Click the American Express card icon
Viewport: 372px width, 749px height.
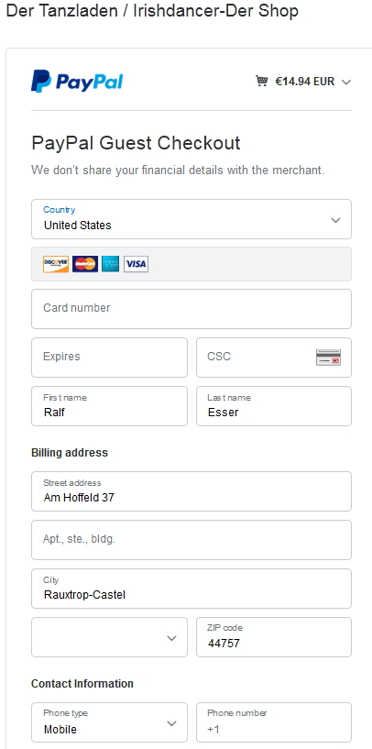tap(110, 264)
